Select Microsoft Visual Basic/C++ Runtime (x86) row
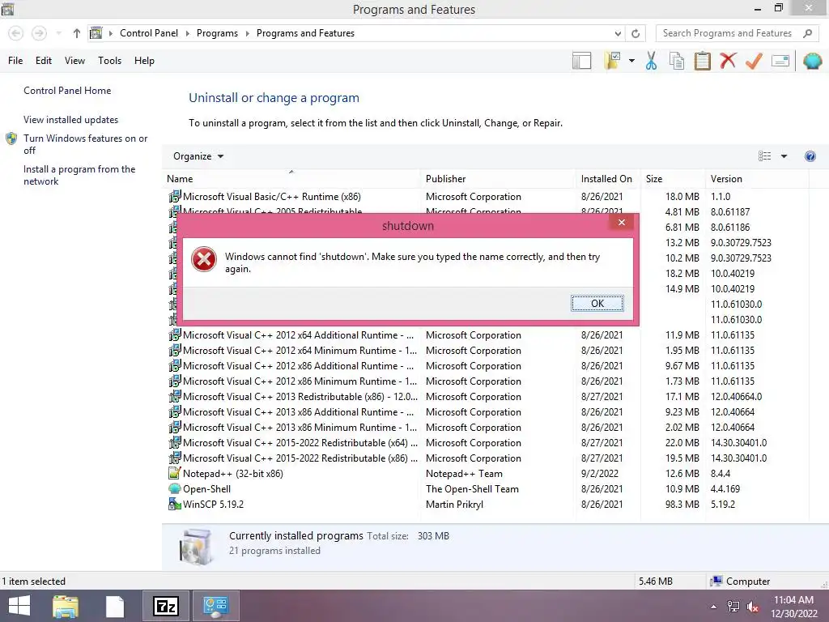Image resolution: width=829 pixels, height=622 pixels. tap(487, 196)
